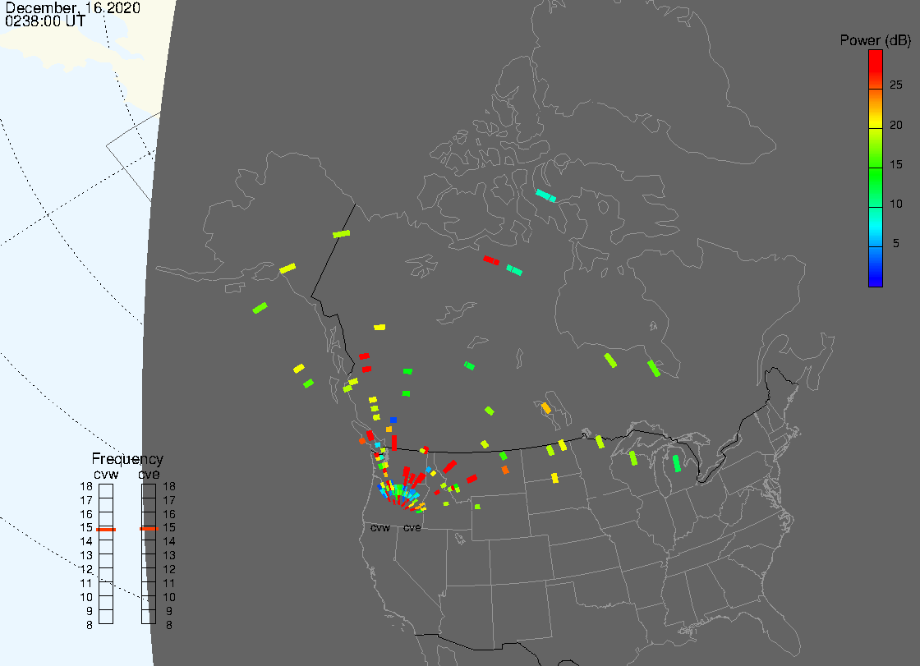
Task: Click the red marker on cve frequency bar
Action: pyautogui.click(x=149, y=529)
